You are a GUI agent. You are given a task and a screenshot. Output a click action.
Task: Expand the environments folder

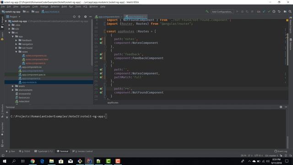click(x=13, y=90)
